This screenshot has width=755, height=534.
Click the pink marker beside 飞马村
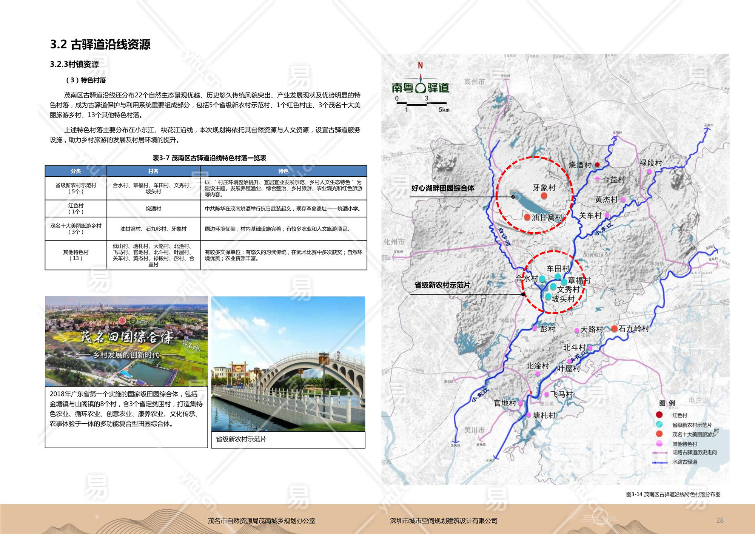click(546, 394)
